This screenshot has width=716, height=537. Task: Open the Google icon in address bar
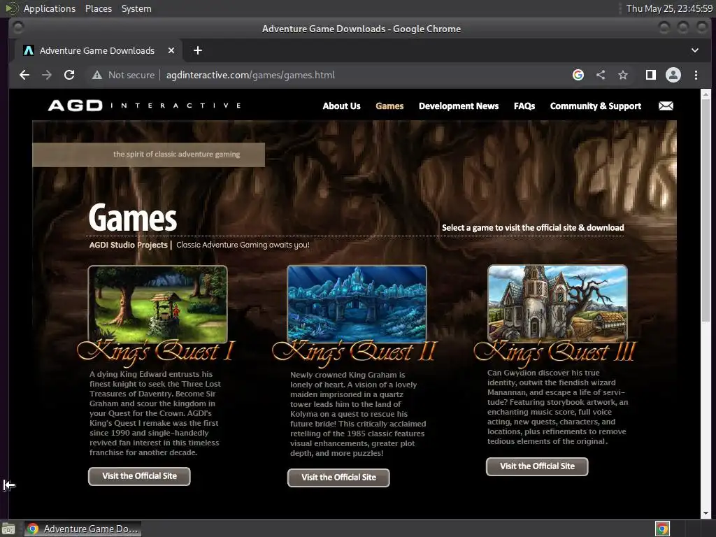[578, 75]
